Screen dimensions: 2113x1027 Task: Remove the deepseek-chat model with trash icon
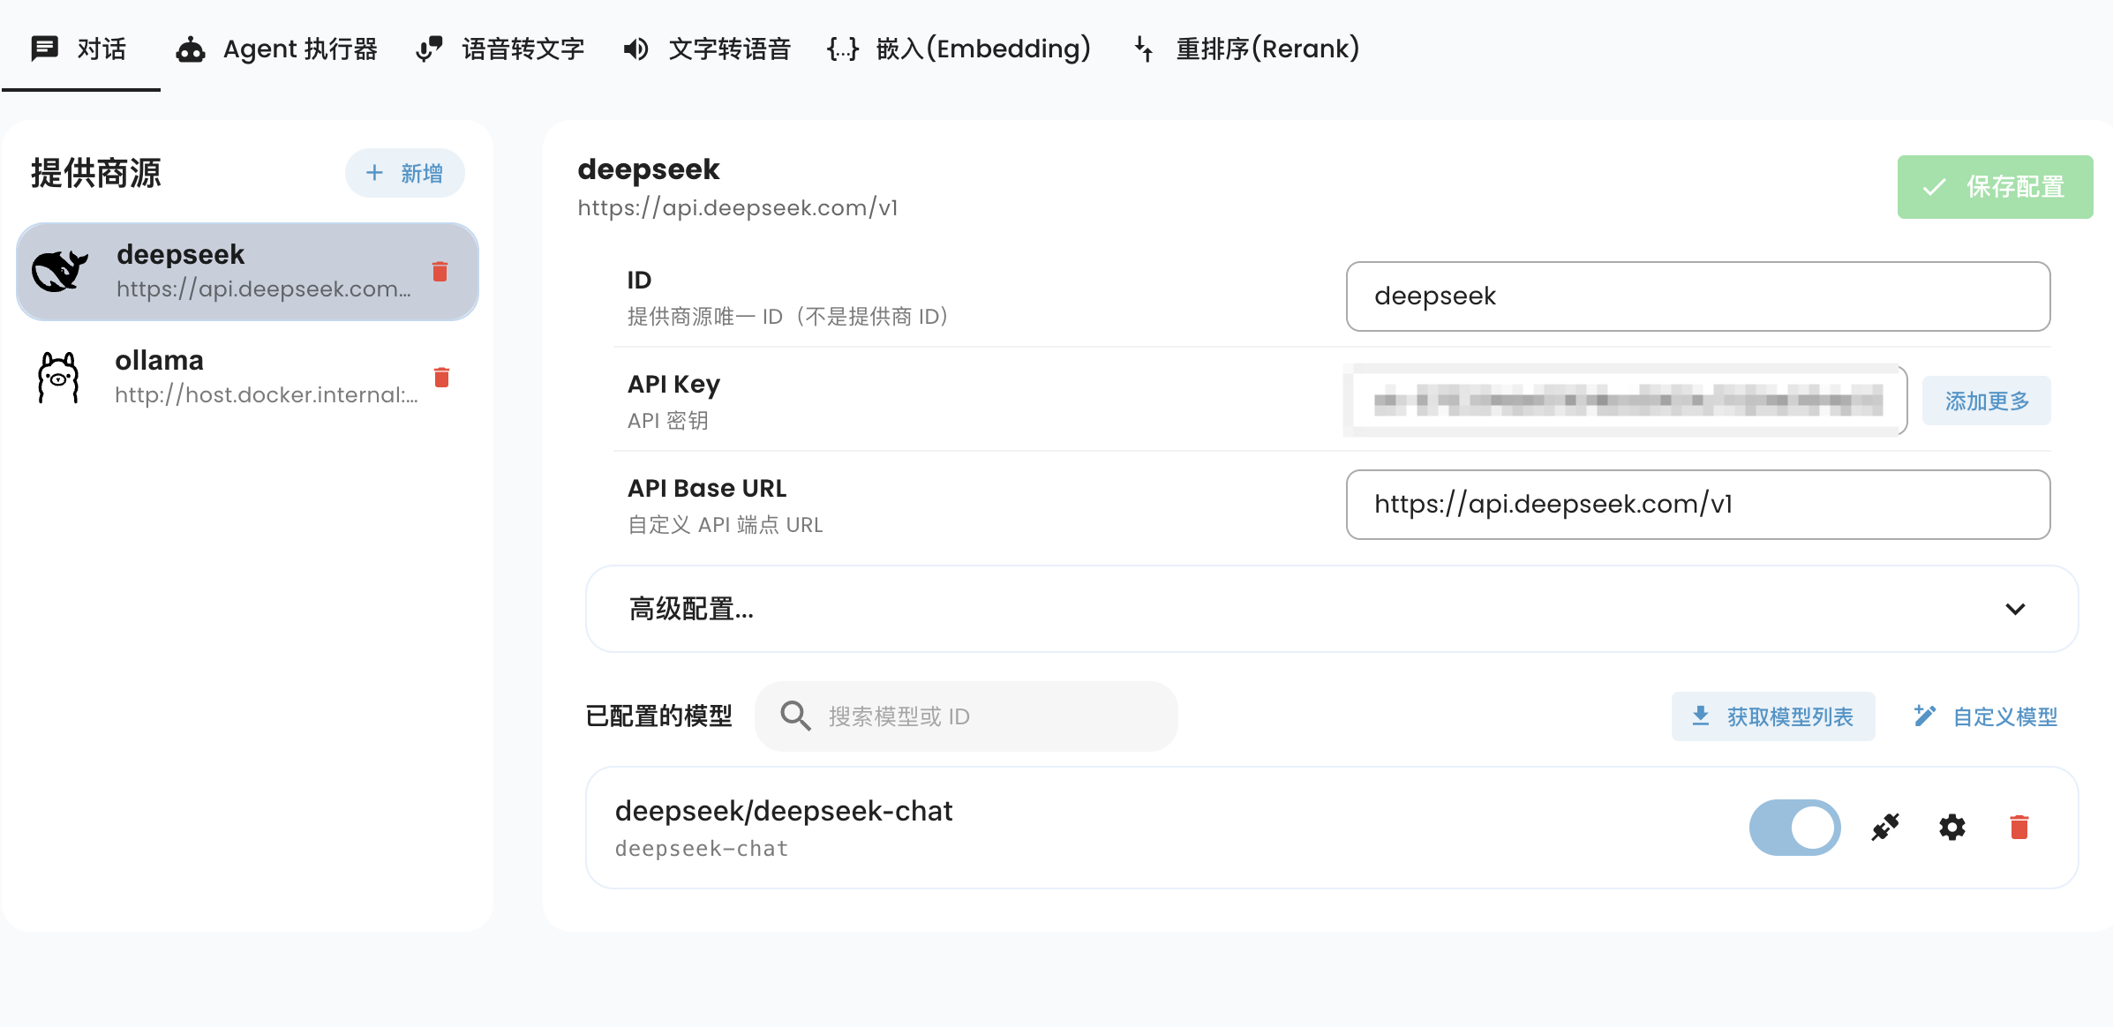coord(2019,828)
